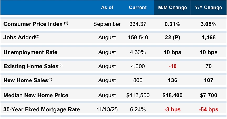Click the M/M Change column header
Viewport: 227px width, 119px height.
(172, 8)
